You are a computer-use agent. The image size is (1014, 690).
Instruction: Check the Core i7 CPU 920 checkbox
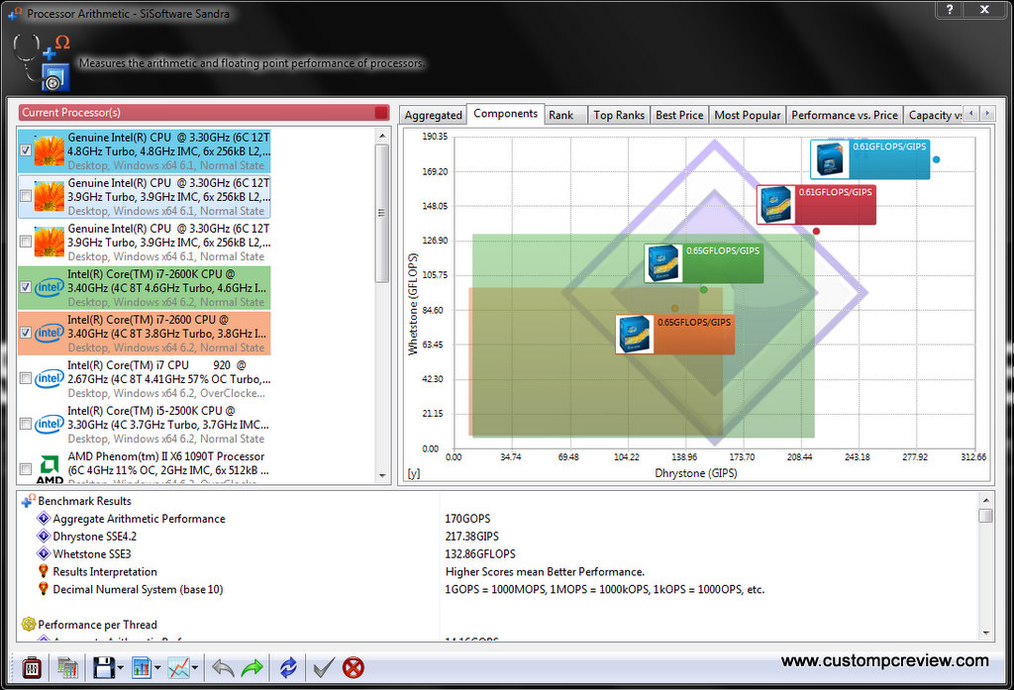[x=25, y=377]
